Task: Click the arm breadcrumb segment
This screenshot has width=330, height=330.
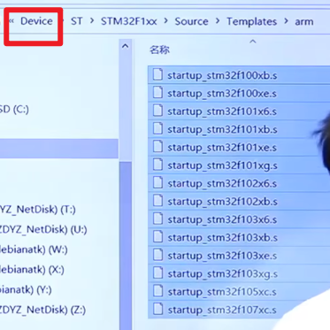Action: point(304,21)
